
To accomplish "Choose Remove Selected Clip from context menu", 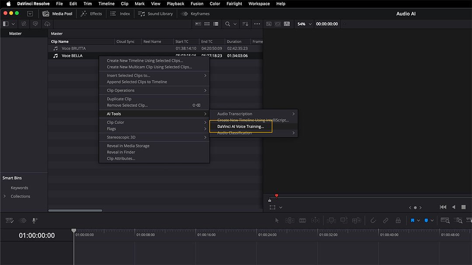I will (154, 105).
